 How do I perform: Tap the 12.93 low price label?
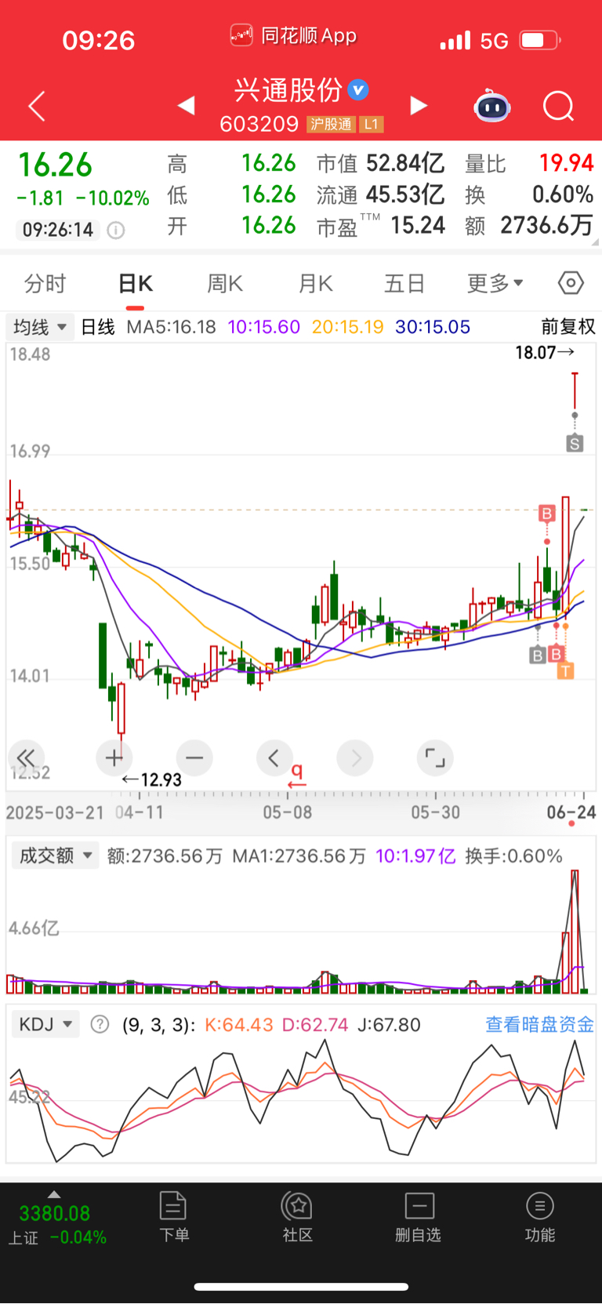[152, 779]
